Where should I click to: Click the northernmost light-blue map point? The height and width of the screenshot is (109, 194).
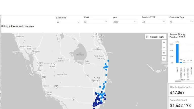(x=108, y=61)
